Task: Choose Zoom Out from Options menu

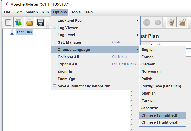Action: click(x=95, y=79)
